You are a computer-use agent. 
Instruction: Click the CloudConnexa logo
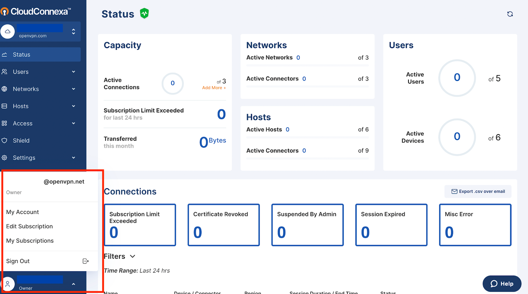tap(36, 12)
